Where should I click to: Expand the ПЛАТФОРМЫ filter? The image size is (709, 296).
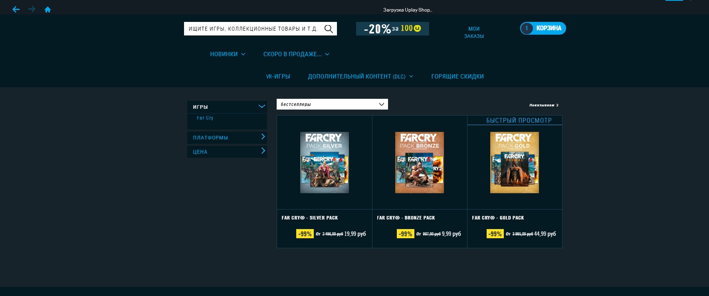click(227, 137)
